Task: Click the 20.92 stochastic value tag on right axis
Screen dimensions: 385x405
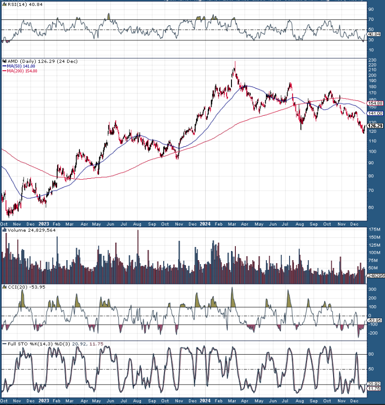Action: [x=375, y=384]
